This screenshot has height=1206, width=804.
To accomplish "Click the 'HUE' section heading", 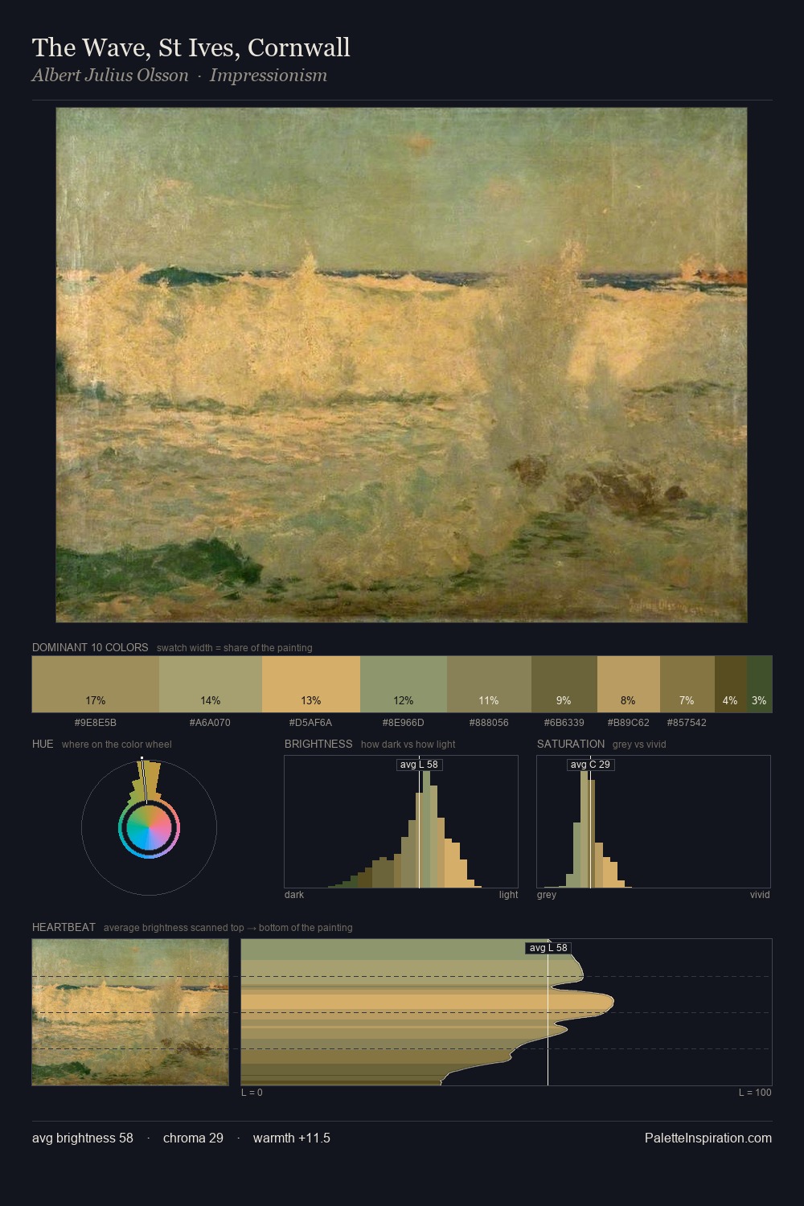I will pos(43,744).
